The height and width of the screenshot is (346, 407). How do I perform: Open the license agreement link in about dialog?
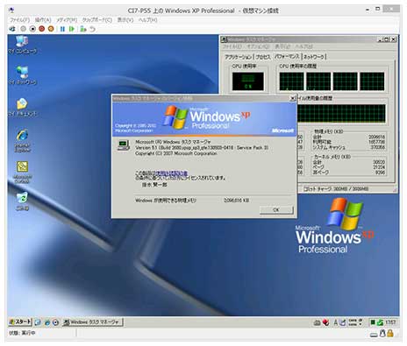(171, 173)
